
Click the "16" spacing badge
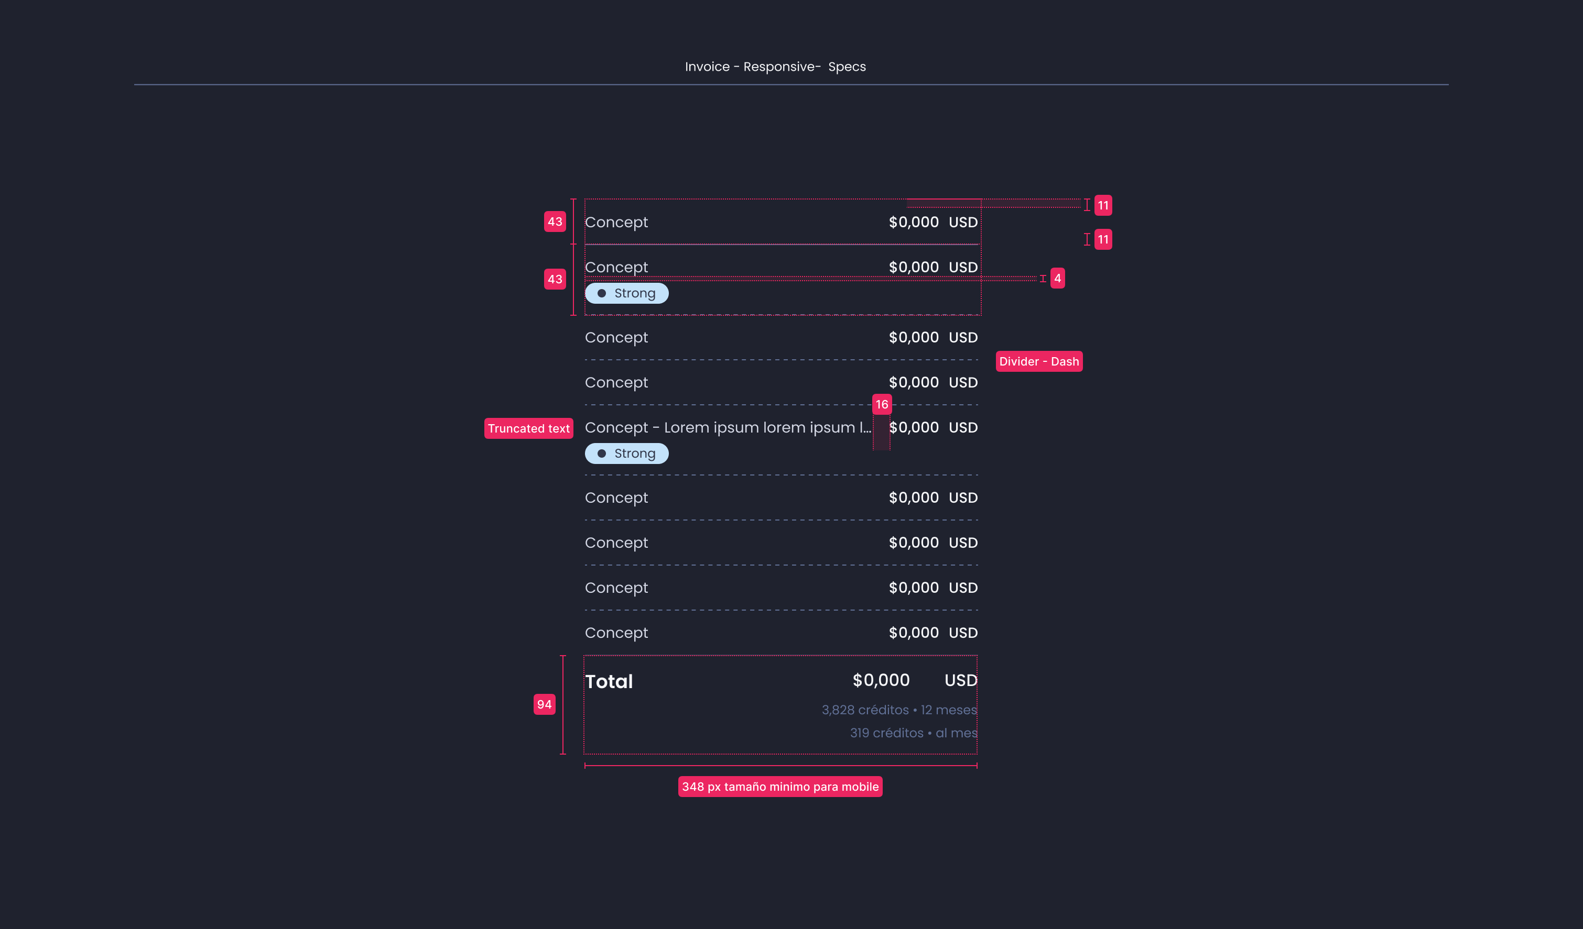pos(881,404)
